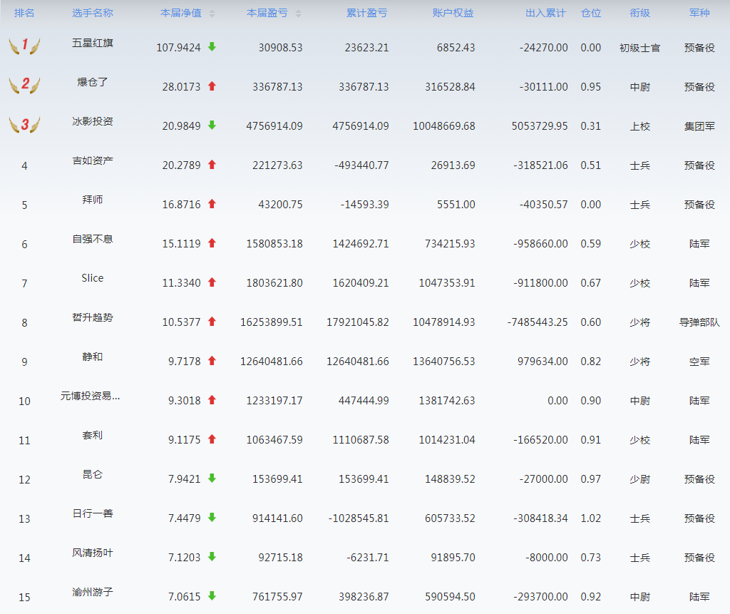
Task: Click the rank 2 laurel badge
Action: pyautogui.click(x=25, y=85)
